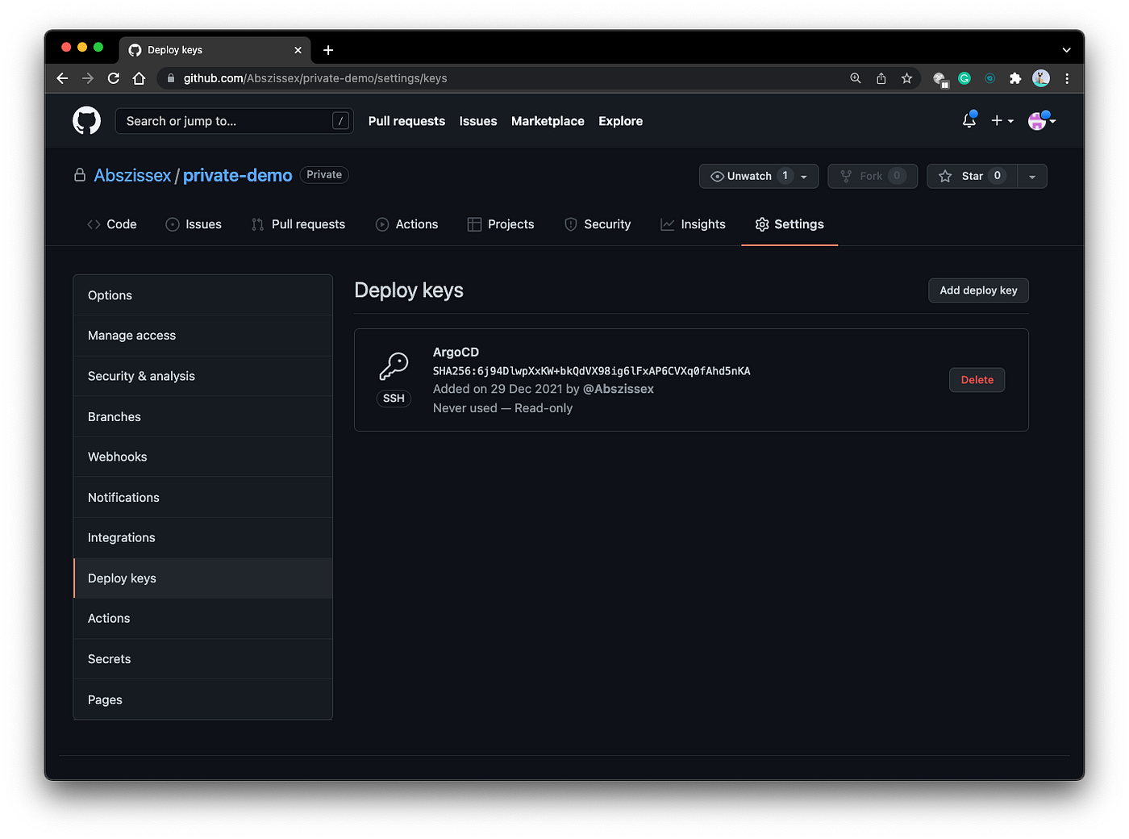The image size is (1129, 839).
Task: Click the plus icon to create new
Action: [997, 120]
